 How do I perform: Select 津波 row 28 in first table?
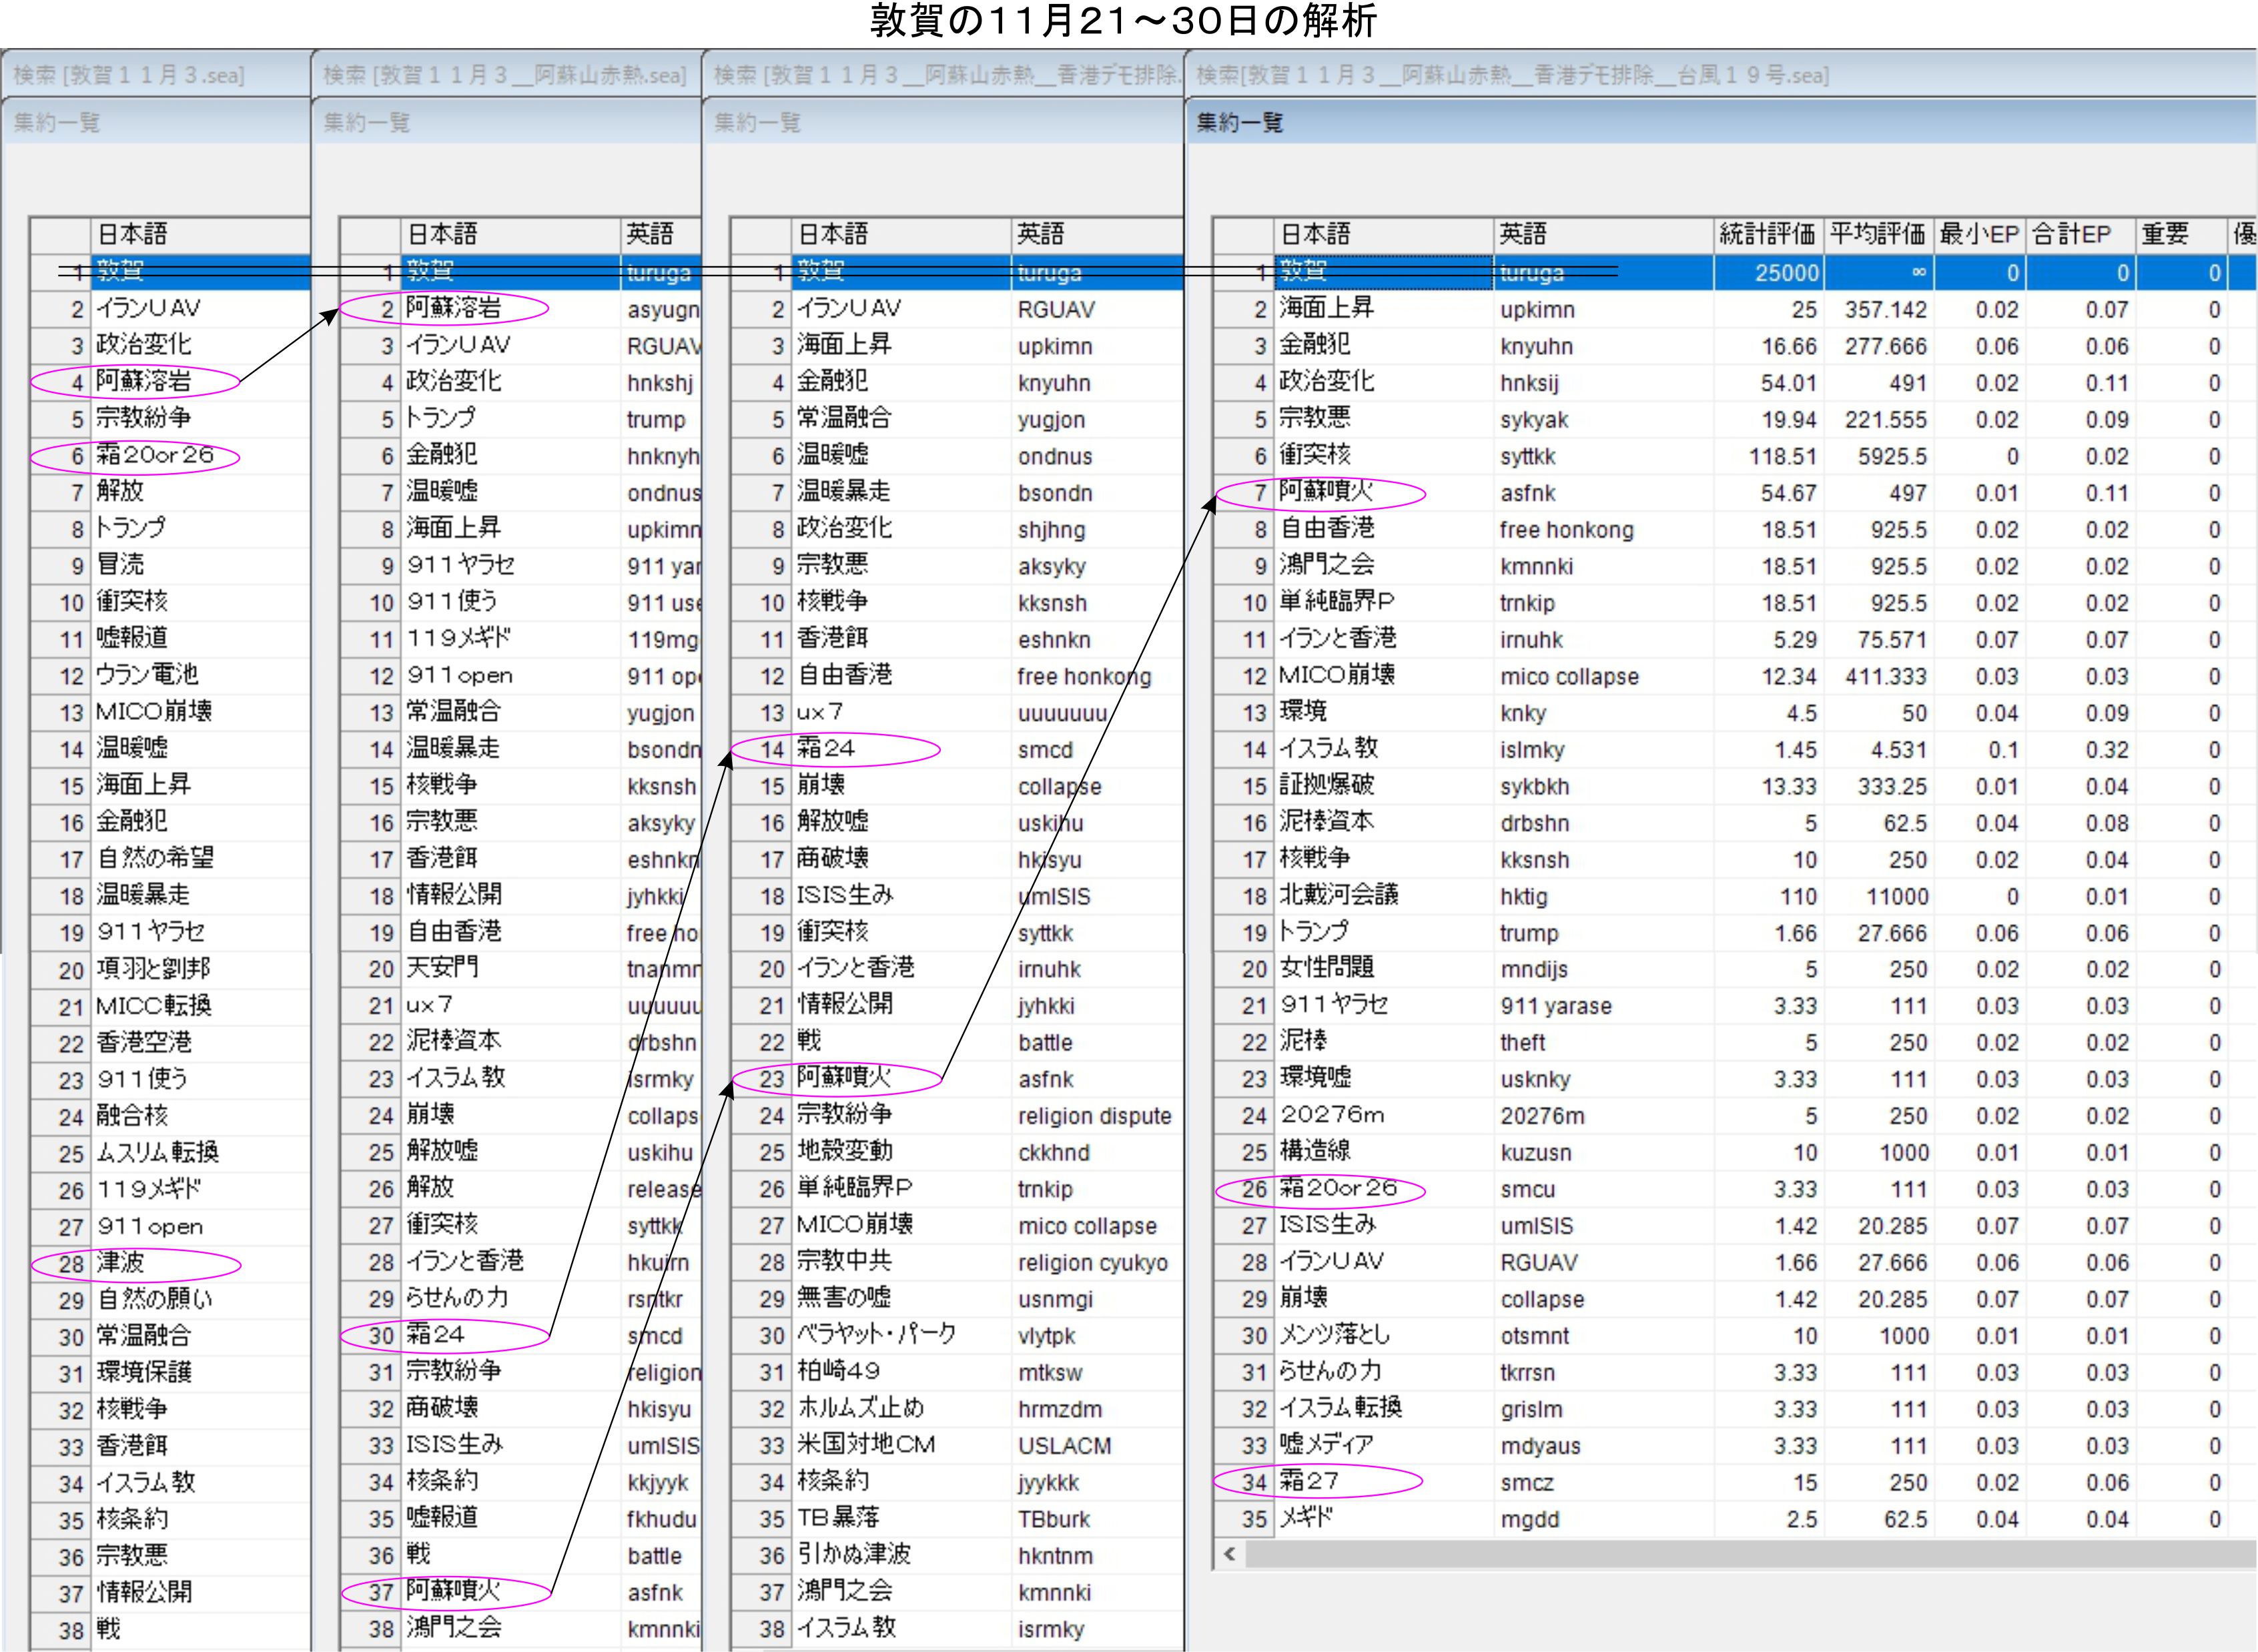(x=120, y=1263)
